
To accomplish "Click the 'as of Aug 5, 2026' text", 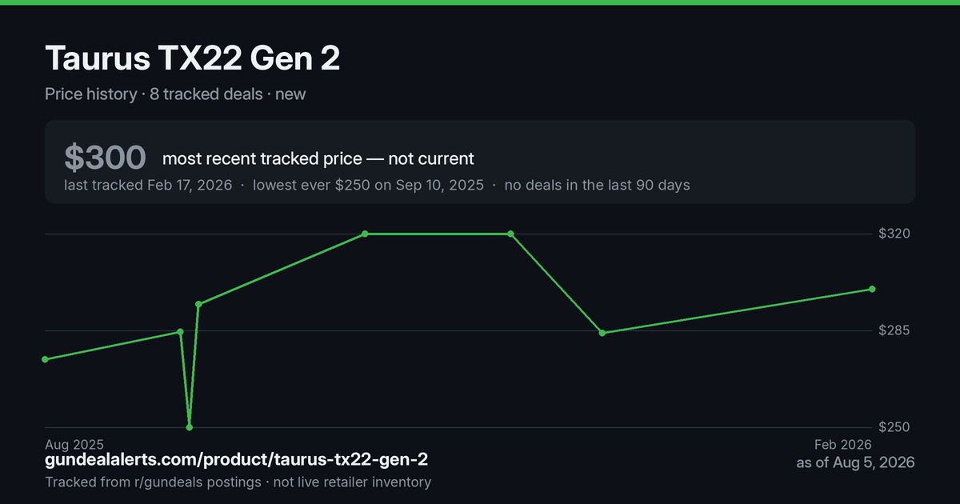I will pyautogui.click(x=855, y=462).
